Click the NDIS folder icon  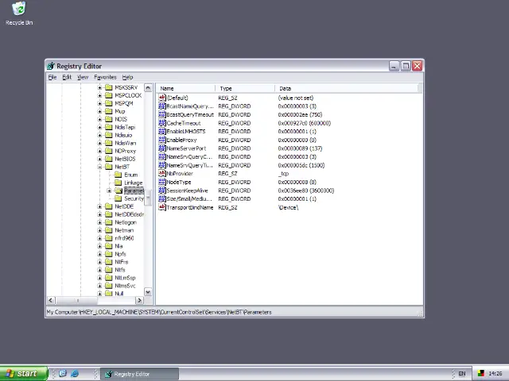(109, 119)
